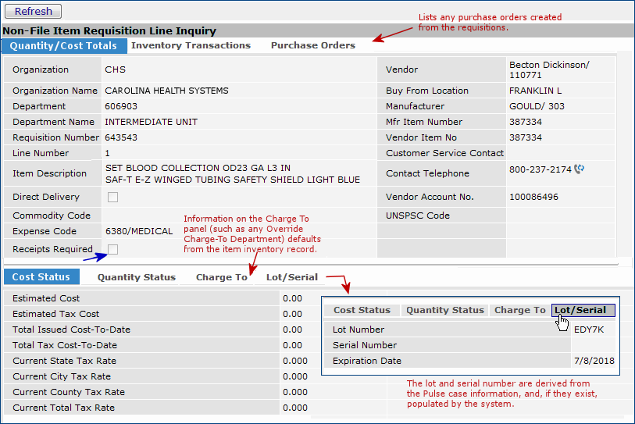Toggle the Receipts Required checkbox

(113, 249)
